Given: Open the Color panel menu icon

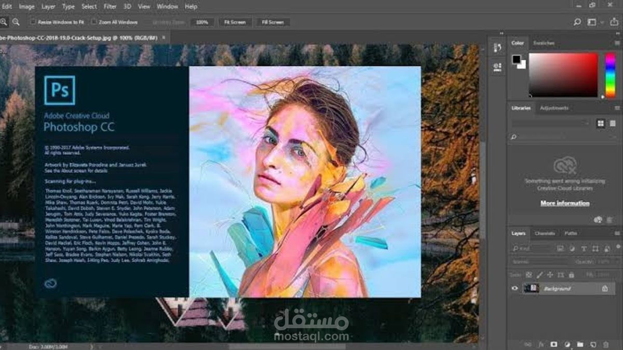Looking at the screenshot, I should pos(617,43).
